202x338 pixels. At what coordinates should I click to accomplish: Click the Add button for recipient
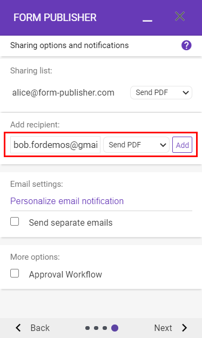182,145
